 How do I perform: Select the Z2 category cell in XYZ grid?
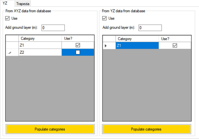tap(40, 52)
